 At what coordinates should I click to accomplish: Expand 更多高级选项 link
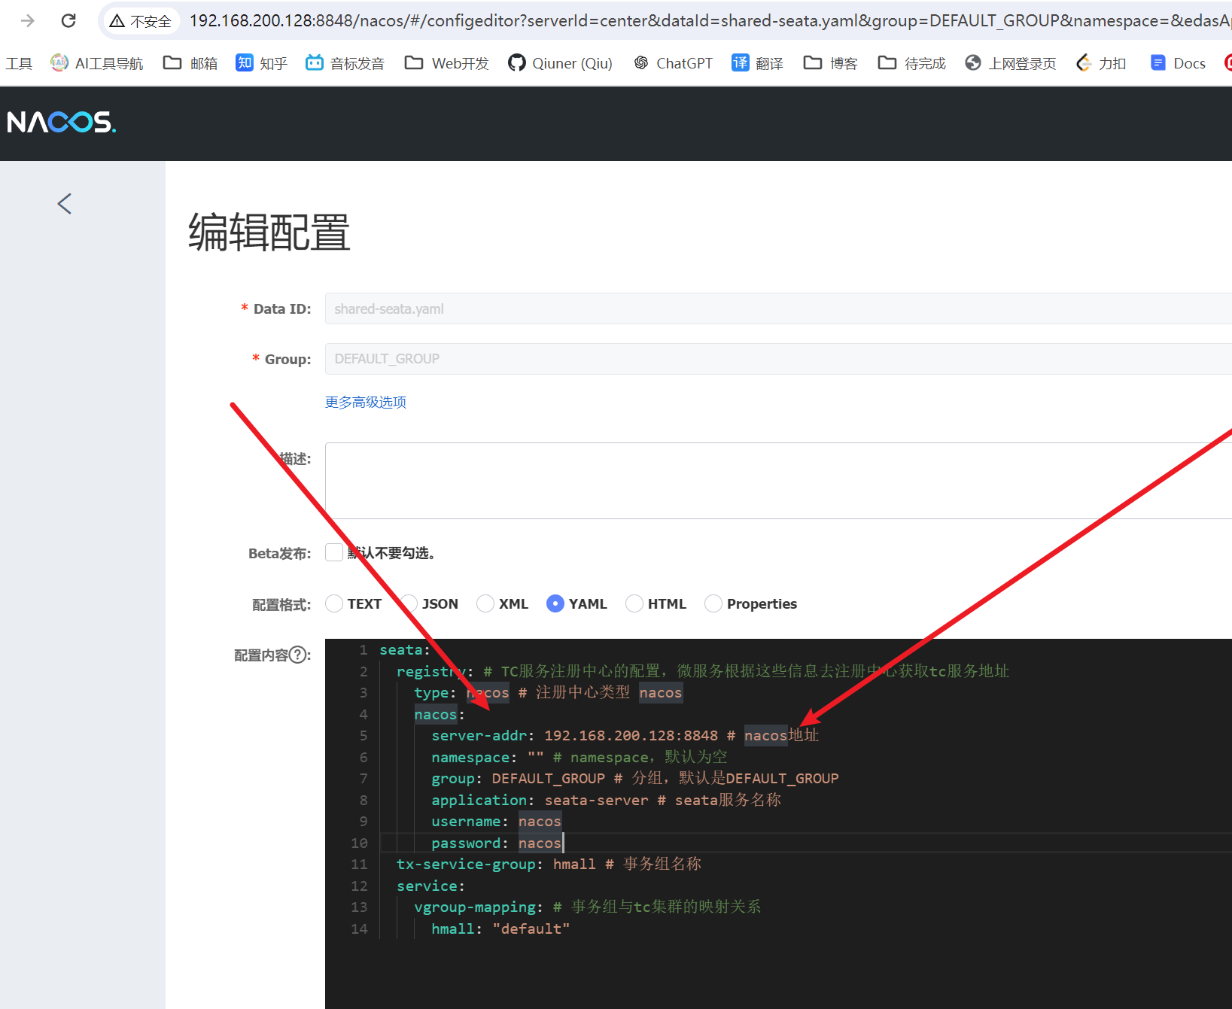pyautogui.click(x=366, y=402)
